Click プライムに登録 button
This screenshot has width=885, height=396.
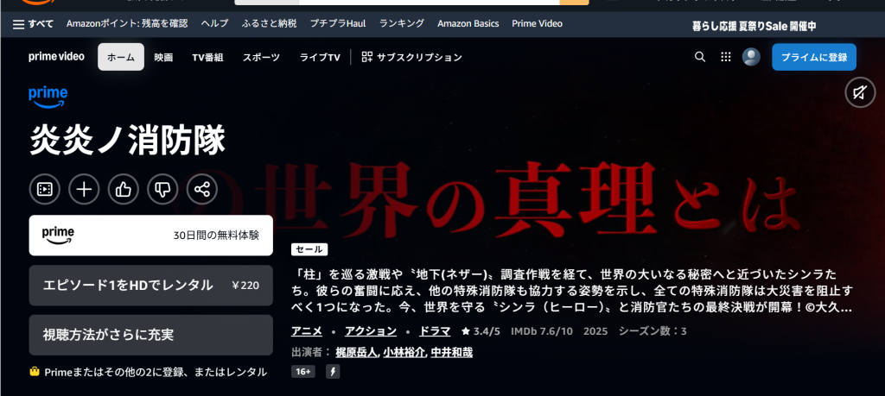point(814,57)
